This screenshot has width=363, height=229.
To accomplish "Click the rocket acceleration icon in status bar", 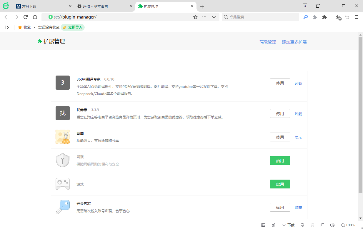I will pyautogui.click(x=273, y=225).
